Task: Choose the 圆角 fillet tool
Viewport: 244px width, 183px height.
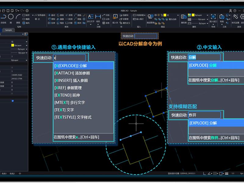Action: (78, 15)
